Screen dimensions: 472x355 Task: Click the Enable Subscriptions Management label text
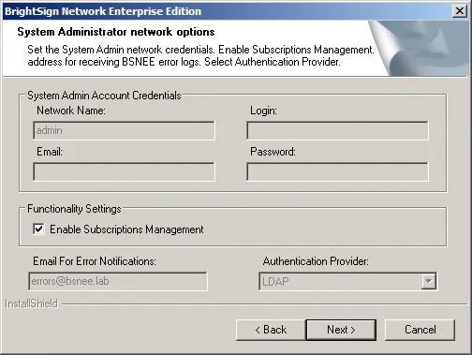126,229
